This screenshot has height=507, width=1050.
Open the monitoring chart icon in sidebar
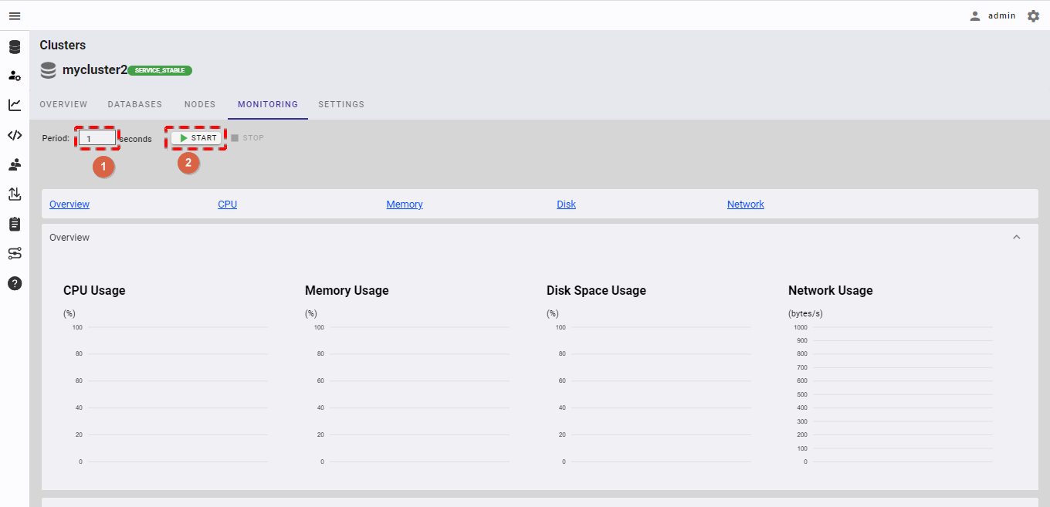(15, 105)
